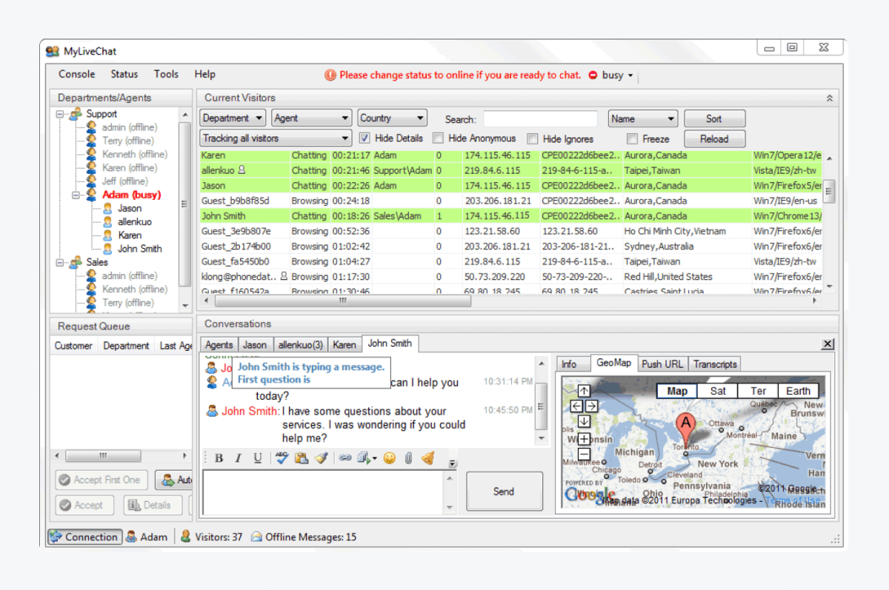Attach a file using the paperclip icon
The height and width of the screenshot is (590, 889).
pos(408,457)
